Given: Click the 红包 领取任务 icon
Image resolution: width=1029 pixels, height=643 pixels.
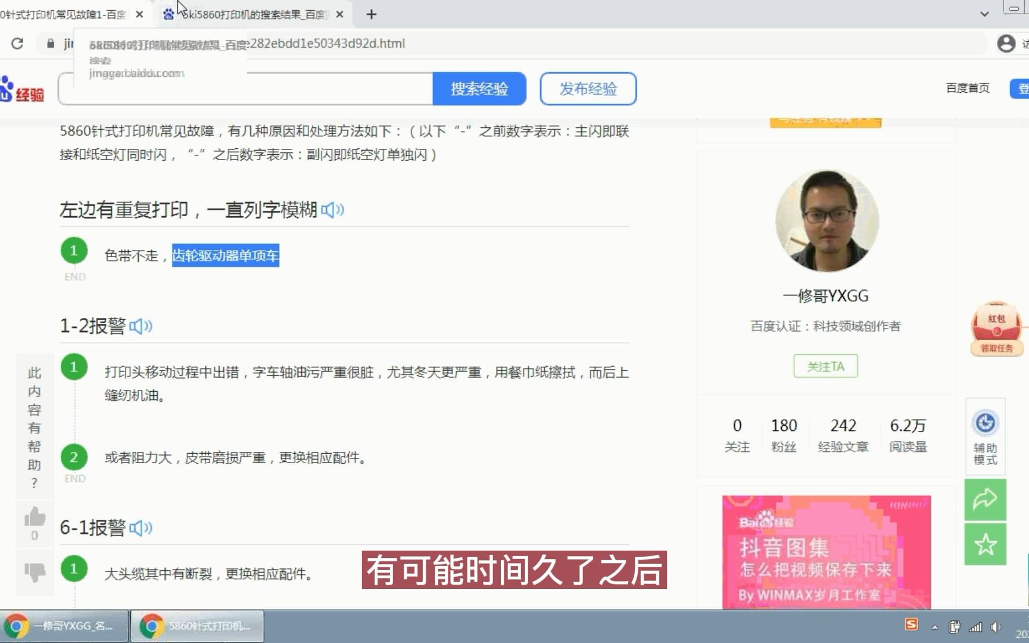Looking at the screenshot, I should (x=997, y=329).
